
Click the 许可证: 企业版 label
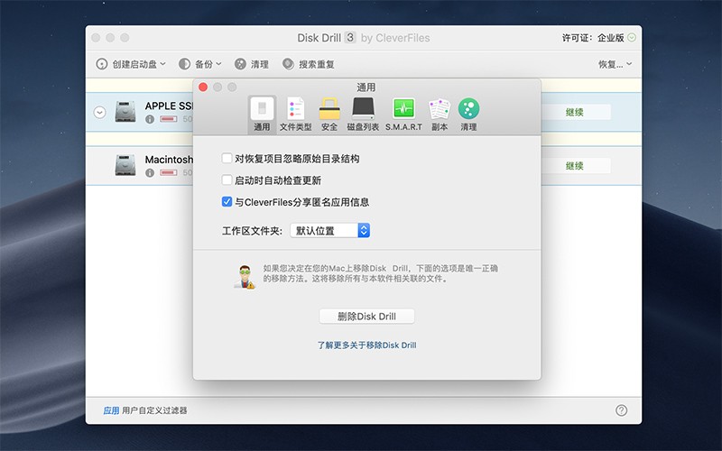coord(593,38)
